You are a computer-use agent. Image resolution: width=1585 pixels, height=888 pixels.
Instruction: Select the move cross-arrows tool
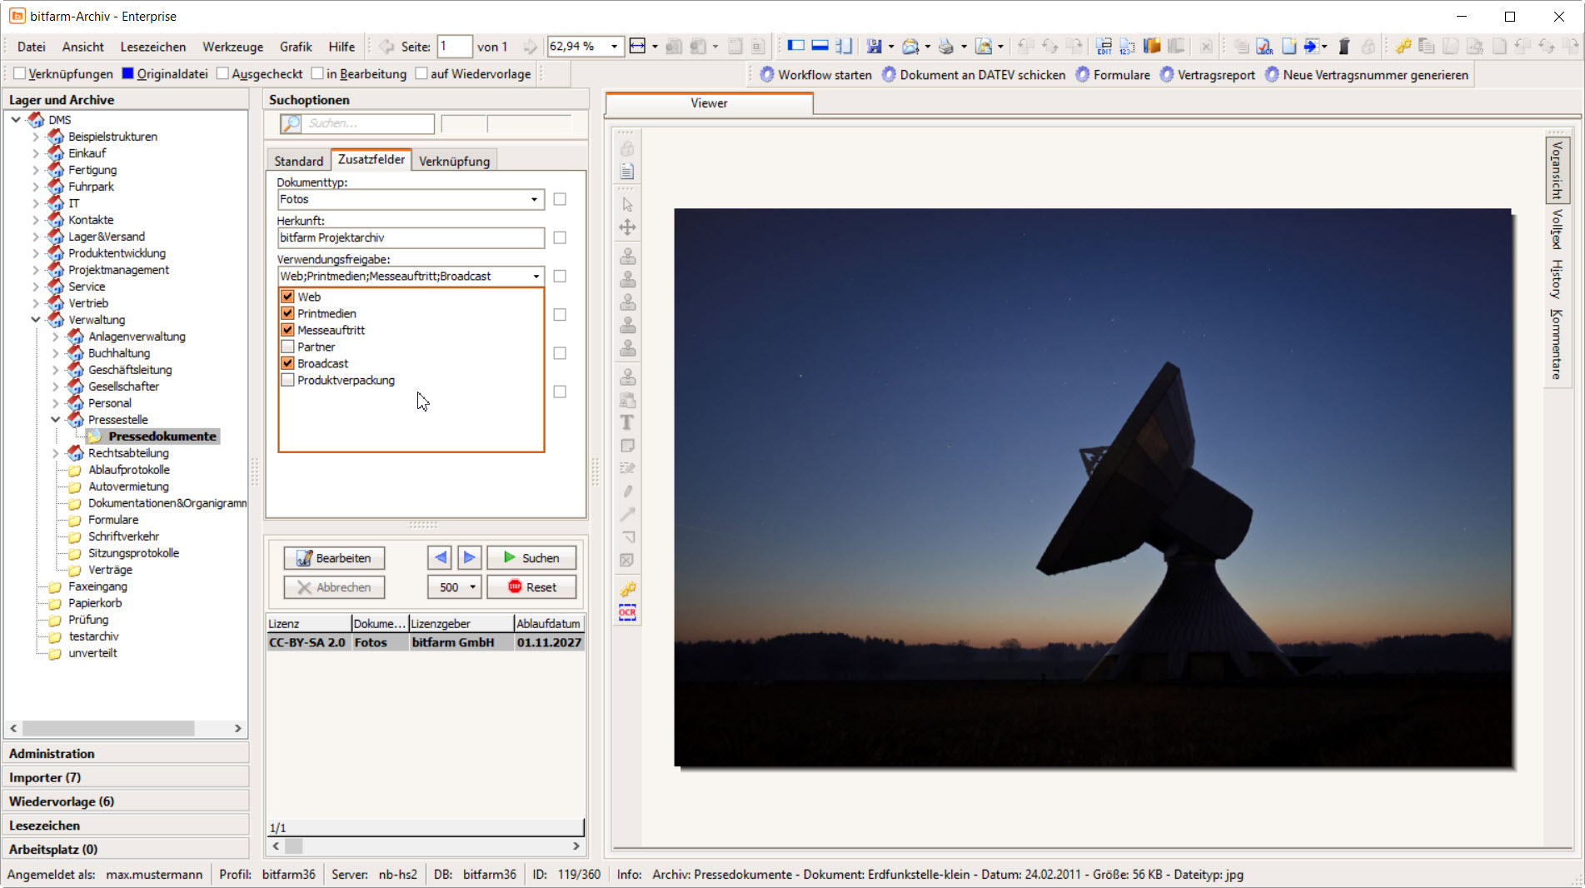[x=627, y=227]
